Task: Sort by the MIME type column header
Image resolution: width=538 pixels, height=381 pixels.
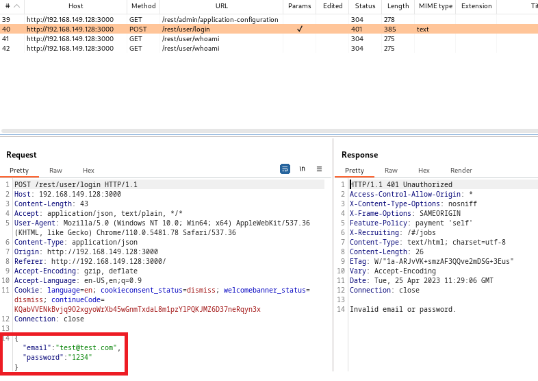Action: (x=435, y=6)
